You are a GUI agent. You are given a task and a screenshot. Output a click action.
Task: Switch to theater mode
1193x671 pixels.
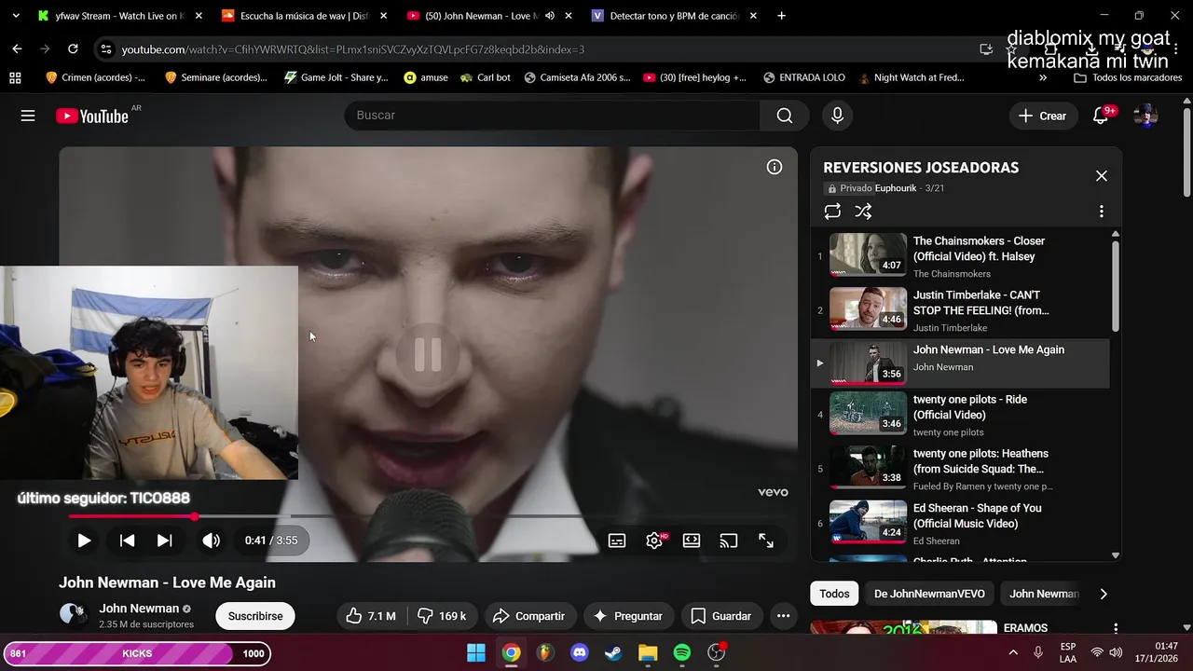pyautogui.click(x=692, y=541)
